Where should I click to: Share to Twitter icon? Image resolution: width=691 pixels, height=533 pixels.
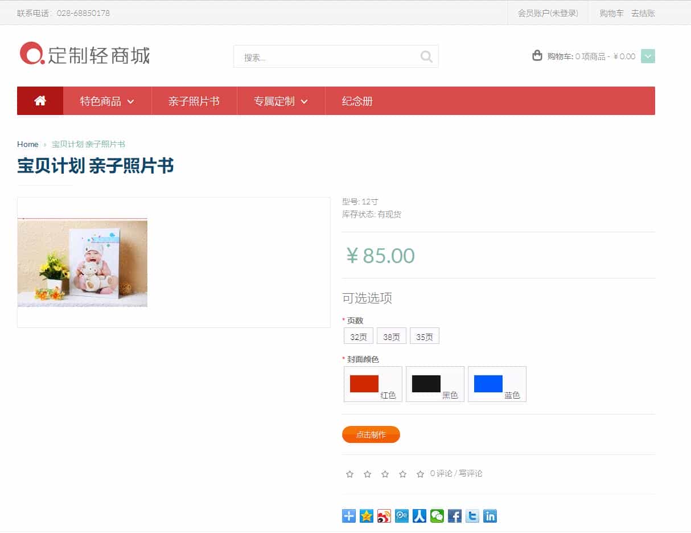click(x=472, y=516)
